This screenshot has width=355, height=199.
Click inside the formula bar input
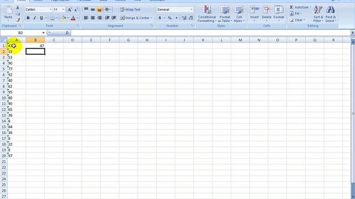[x=211, y=33]
